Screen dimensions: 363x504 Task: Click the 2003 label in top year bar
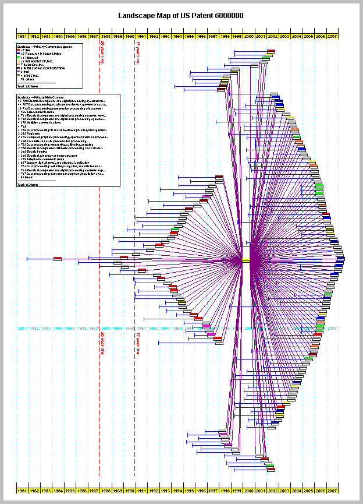[x=284, y=36]
